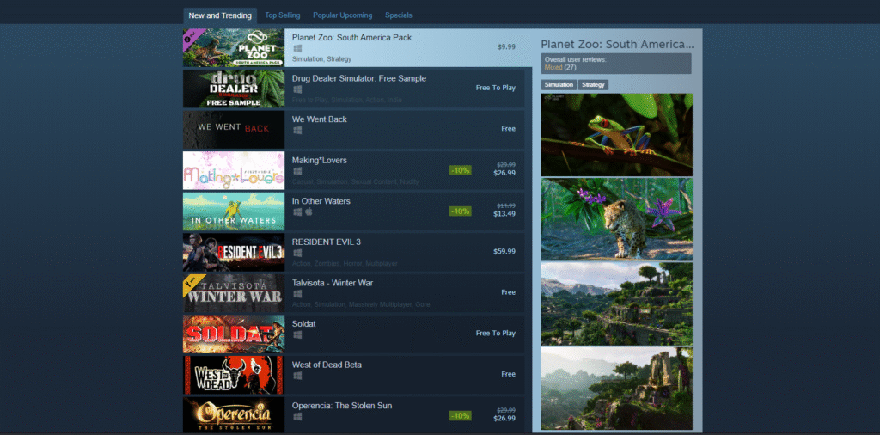880x435 pixels.
Task: Open the Specials tab
Action: (399, 15)
